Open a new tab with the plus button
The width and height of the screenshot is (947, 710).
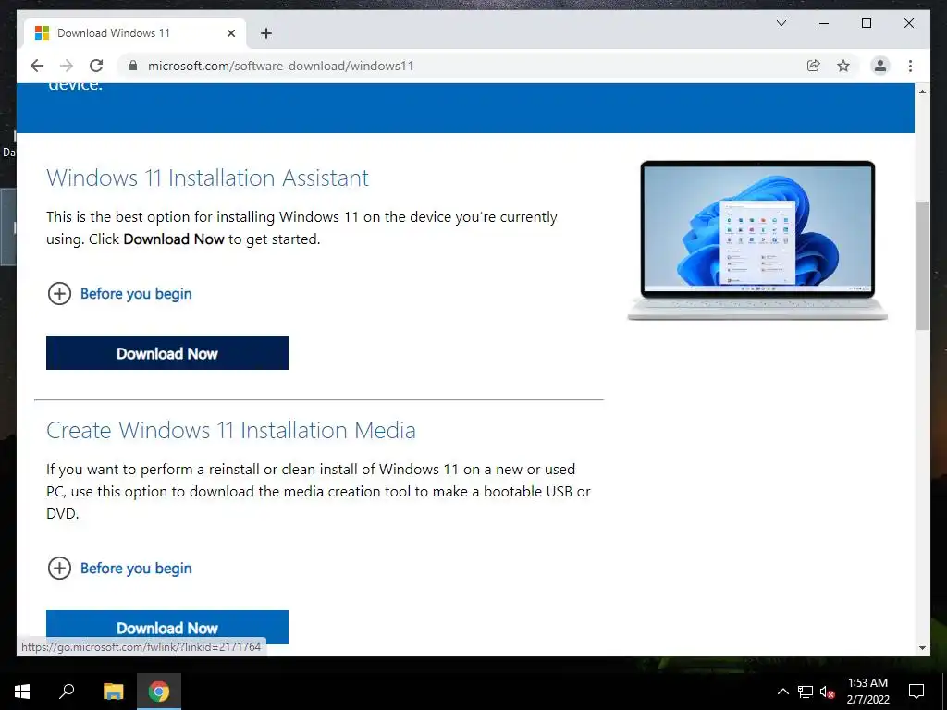[x=265, y=33]
